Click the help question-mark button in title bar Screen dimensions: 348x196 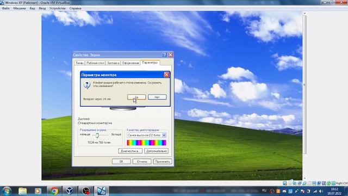164,54
